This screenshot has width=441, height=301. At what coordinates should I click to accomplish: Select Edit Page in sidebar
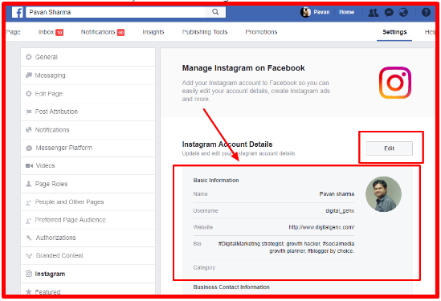tap(88, 94)
